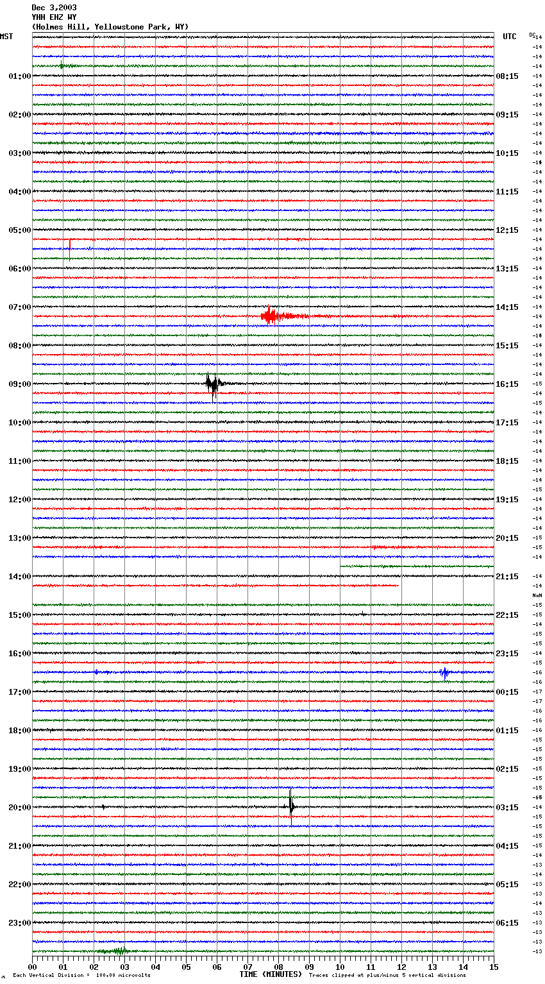Click the 'TIME (MINUTES)' axis label
The width and height of the screenshot is (545, 984).
(x=271, y=974)
